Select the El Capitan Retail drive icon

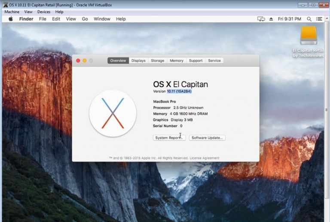coord(309,35)
